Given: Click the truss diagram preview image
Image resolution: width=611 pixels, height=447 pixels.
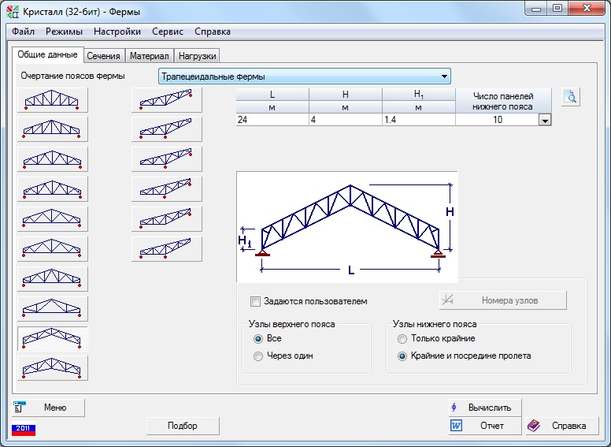Looking at the screenshot, I should pos(347,226).
